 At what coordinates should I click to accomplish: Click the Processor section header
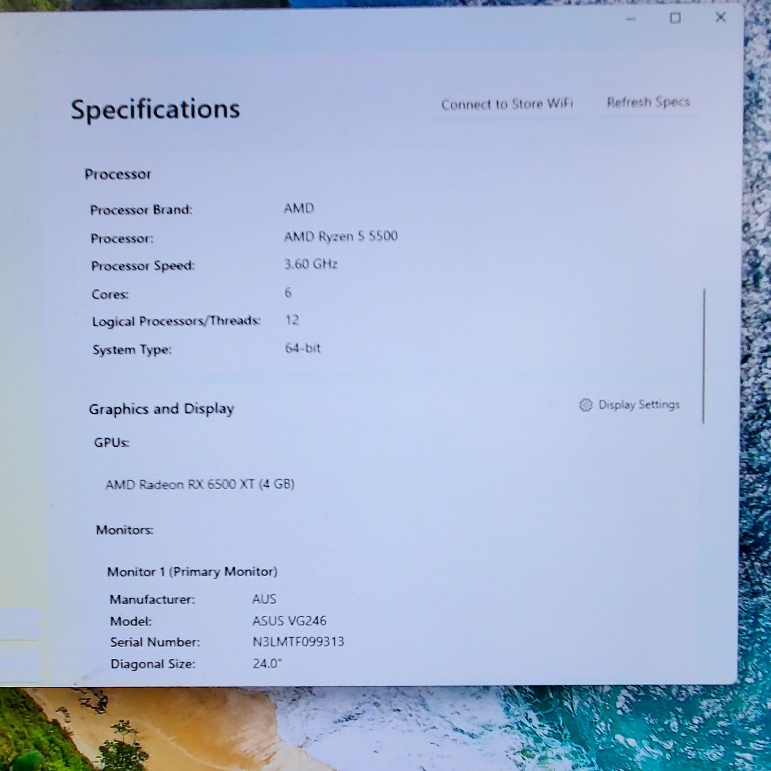(118, 174)
